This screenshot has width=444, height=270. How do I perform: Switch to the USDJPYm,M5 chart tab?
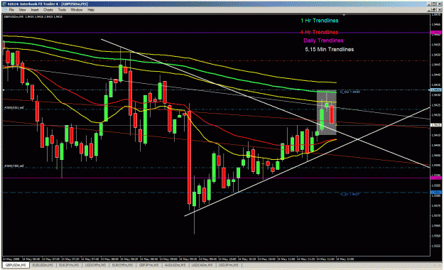(x=228, y=265)
